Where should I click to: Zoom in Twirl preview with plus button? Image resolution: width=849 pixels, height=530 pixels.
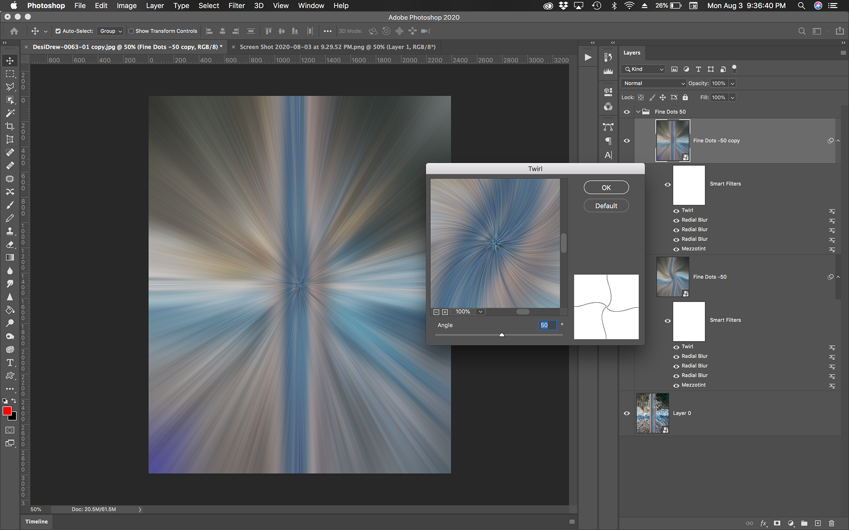click(445, 312)
